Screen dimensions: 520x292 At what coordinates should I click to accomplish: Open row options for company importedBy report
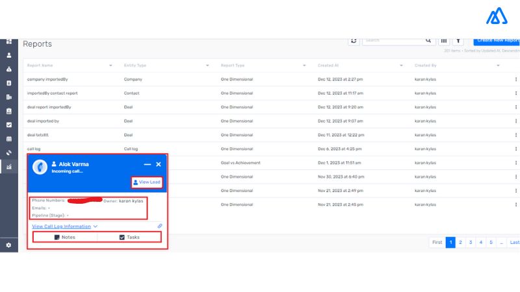coord(516,79)
